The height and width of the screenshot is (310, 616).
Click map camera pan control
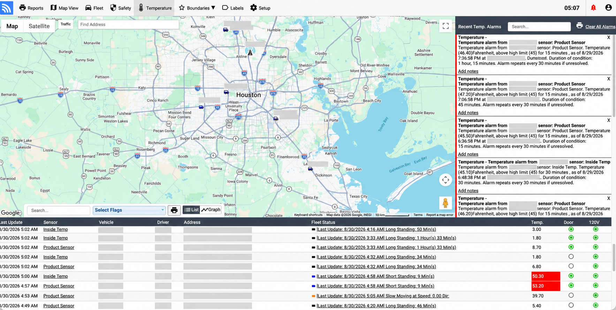446,180
